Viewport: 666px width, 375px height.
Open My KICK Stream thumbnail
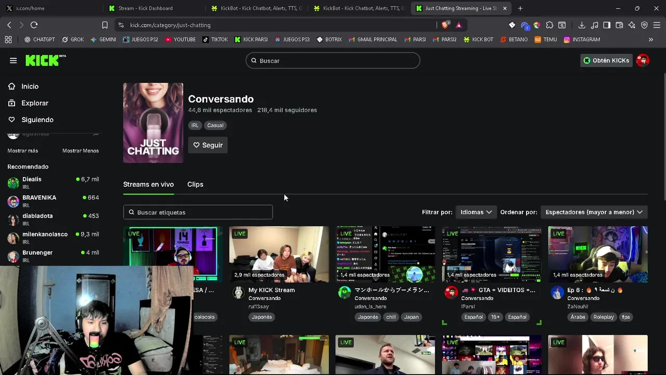tap(279, 254)
